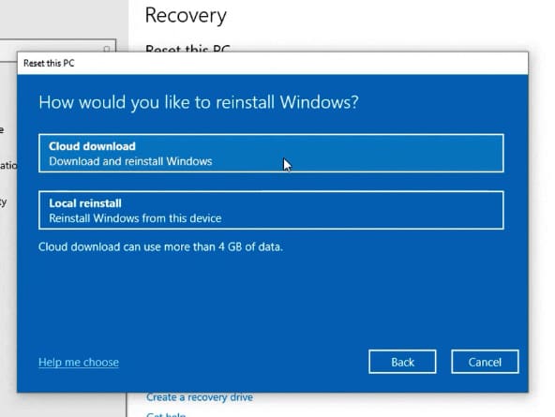Click the bold 'Local reinstall' label
Screen dimensions: 555x417
click(x=85, y=203)
